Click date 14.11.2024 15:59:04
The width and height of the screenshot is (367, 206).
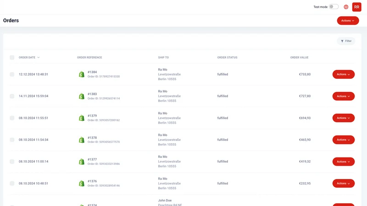click(x=33, y=96)
